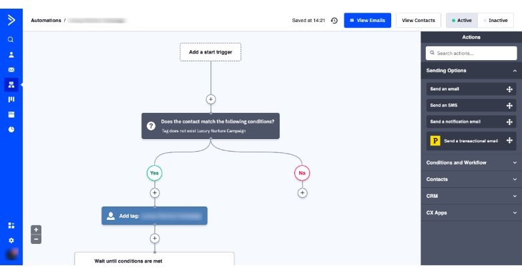
Task: Expand the CX Apps section
Action: point(515,213)
